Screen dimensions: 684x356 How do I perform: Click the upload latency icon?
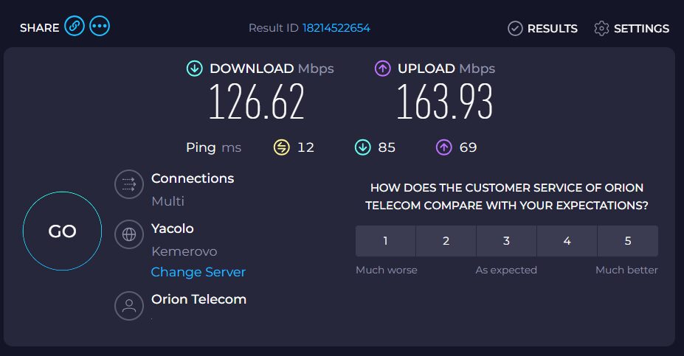443,147
